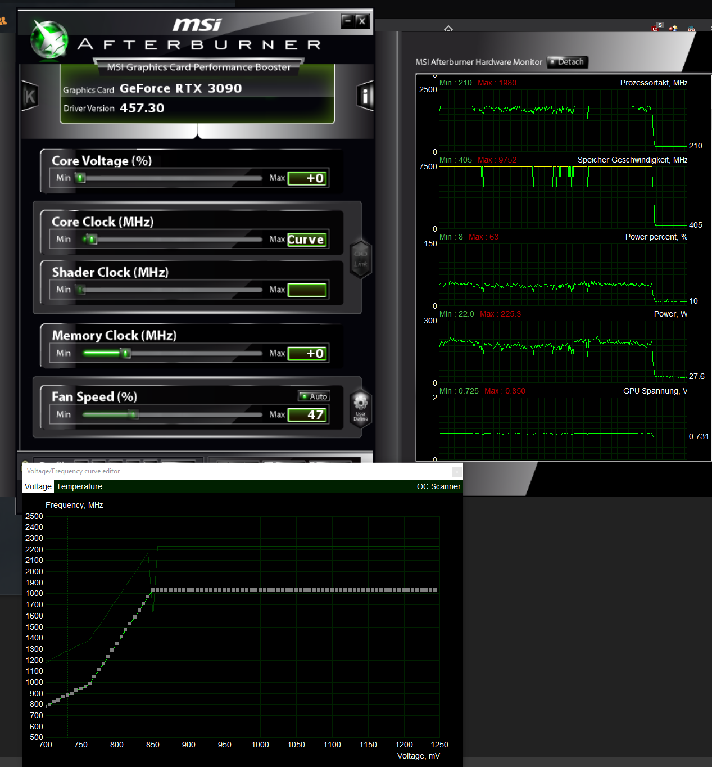Click the Shader Clock slider handle
Screen dimensions: 712x767
coord(81,290)
